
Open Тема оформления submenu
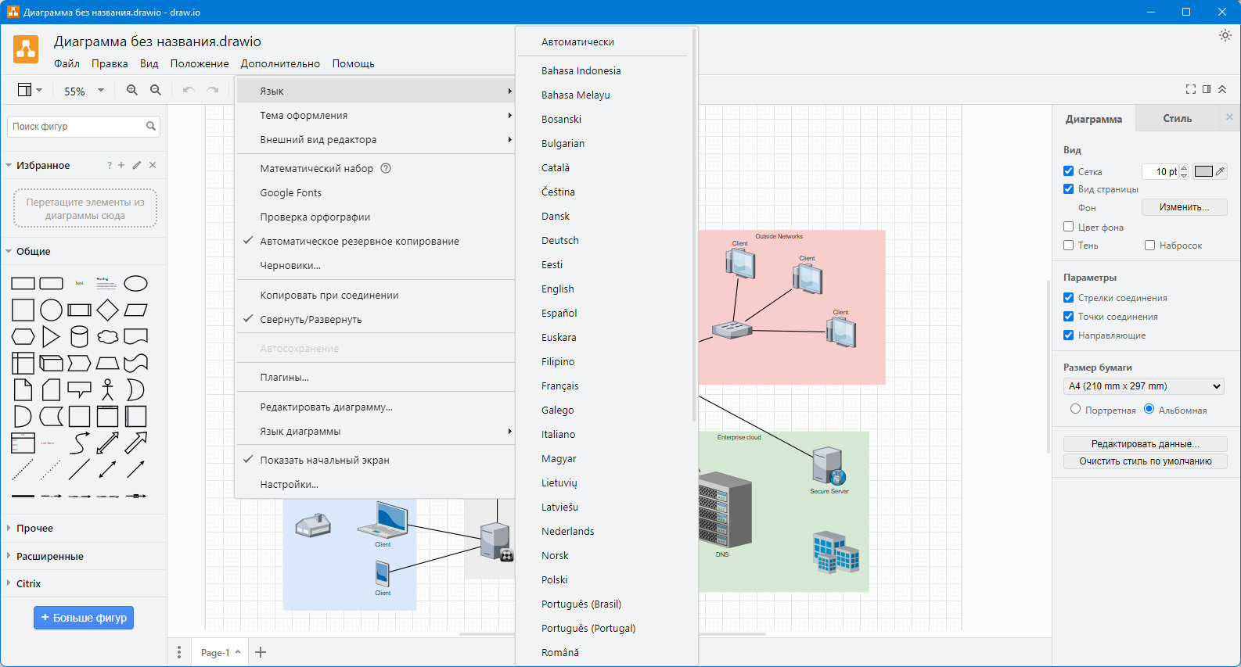(376, 115)
